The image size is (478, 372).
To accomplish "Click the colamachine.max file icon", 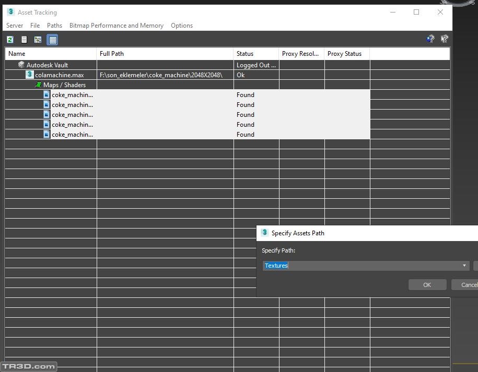I will pos(30,75).
